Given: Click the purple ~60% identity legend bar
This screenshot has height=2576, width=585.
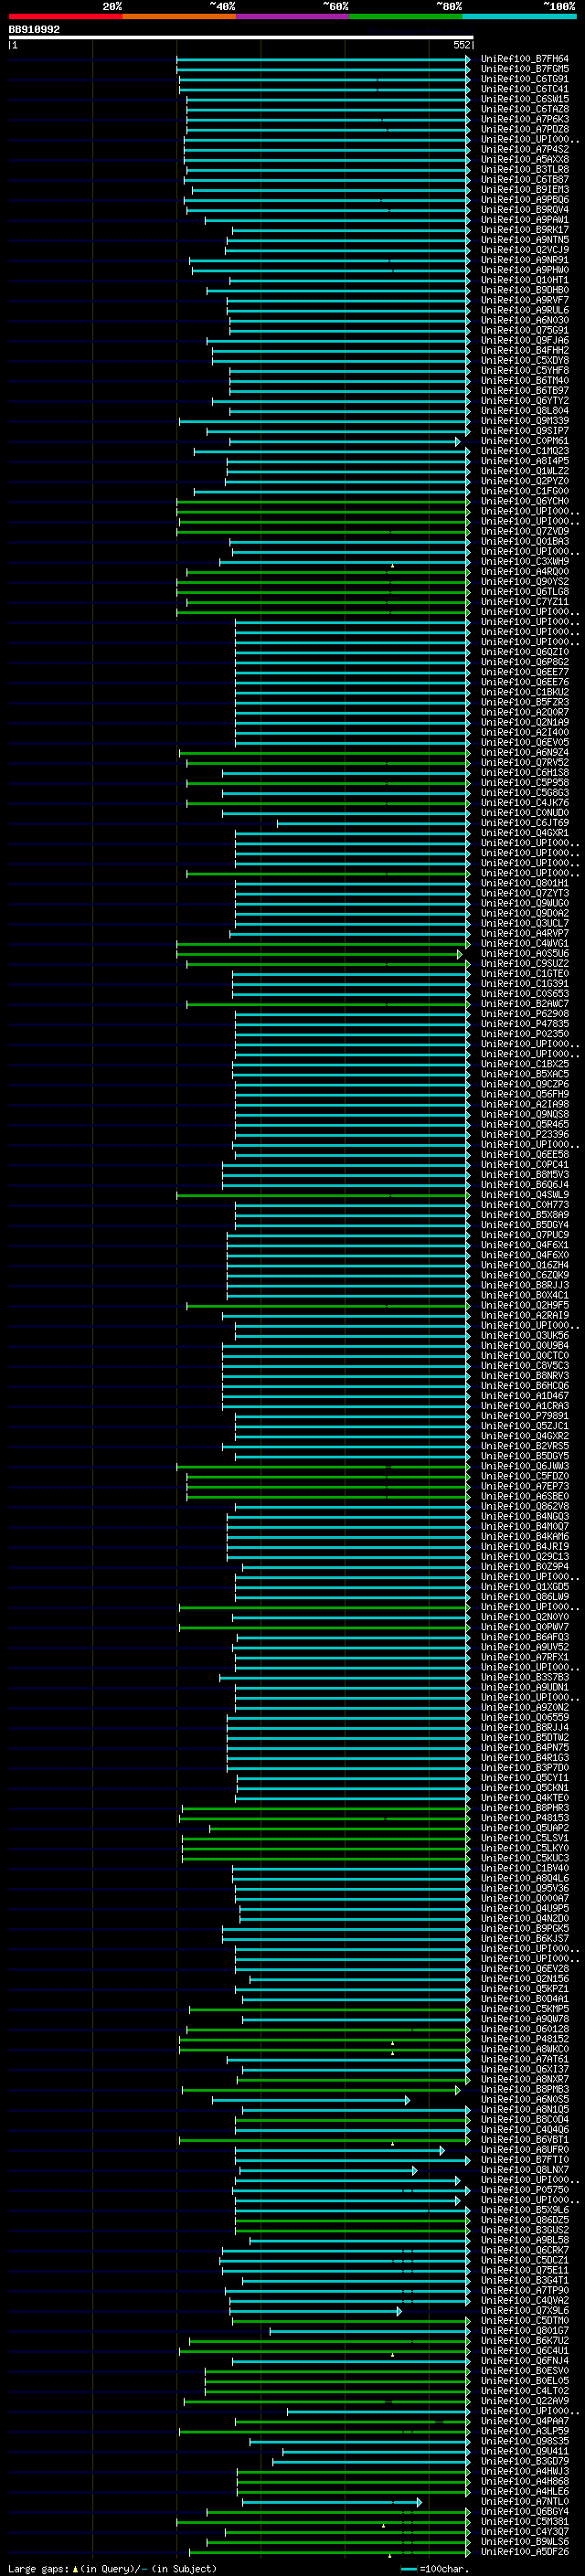Looking at the screenshot, I should click(x=292, y=16).
